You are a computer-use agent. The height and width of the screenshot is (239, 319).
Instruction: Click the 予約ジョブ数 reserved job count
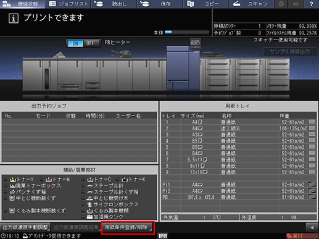pos(260,33)
